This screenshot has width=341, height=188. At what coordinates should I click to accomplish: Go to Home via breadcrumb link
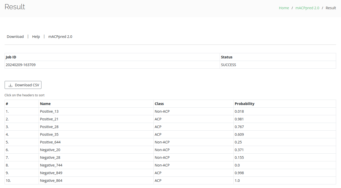coord(284,8)
